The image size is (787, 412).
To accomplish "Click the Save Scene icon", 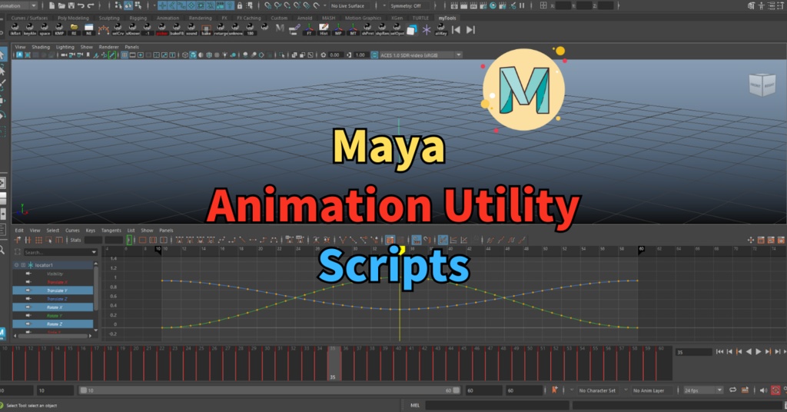I will (x=71, y=5).
